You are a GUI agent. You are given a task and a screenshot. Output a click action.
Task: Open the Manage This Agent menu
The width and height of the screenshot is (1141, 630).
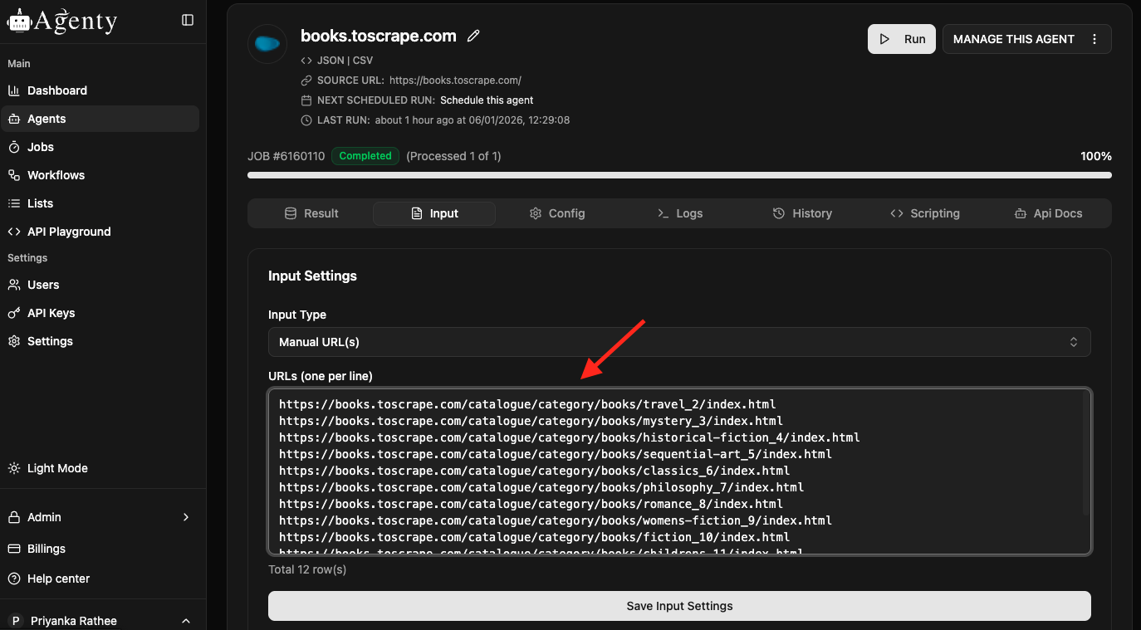point(1026,39)
